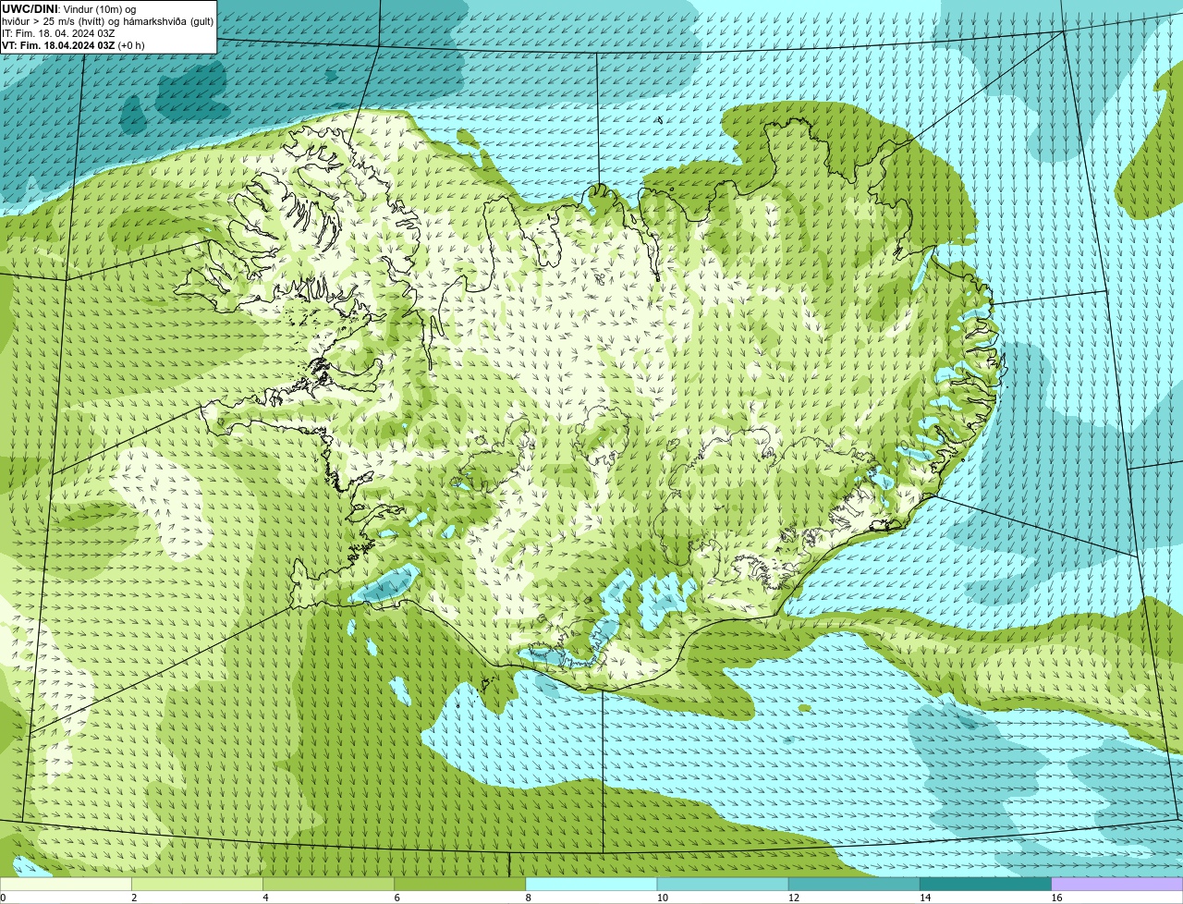
Task: Click the legend scale label "2"
Action: tap(134, 898)
